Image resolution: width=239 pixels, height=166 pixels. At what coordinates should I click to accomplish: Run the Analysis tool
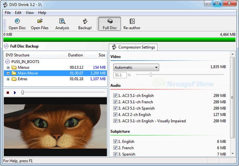click(x=62, y=24)
